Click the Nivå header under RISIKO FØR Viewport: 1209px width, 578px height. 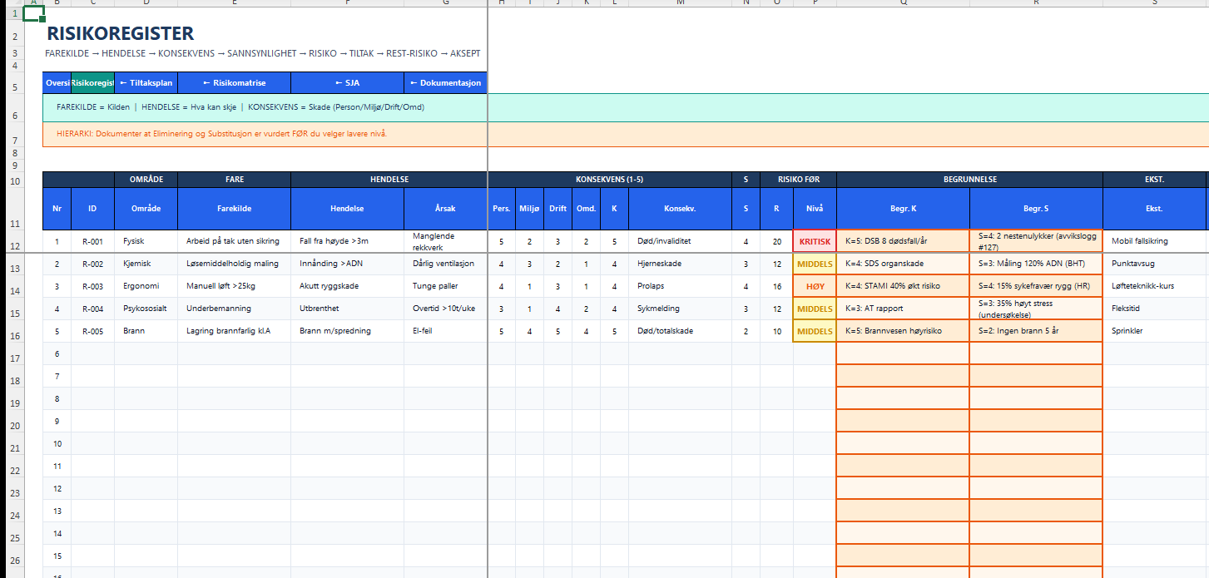(815, 209)
